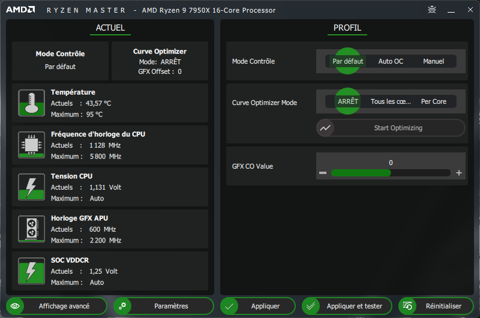Image resolution: width=480 pixels, height=318 pixels.
Task: Select Par défaut control mode
Action: coord(348,61)
